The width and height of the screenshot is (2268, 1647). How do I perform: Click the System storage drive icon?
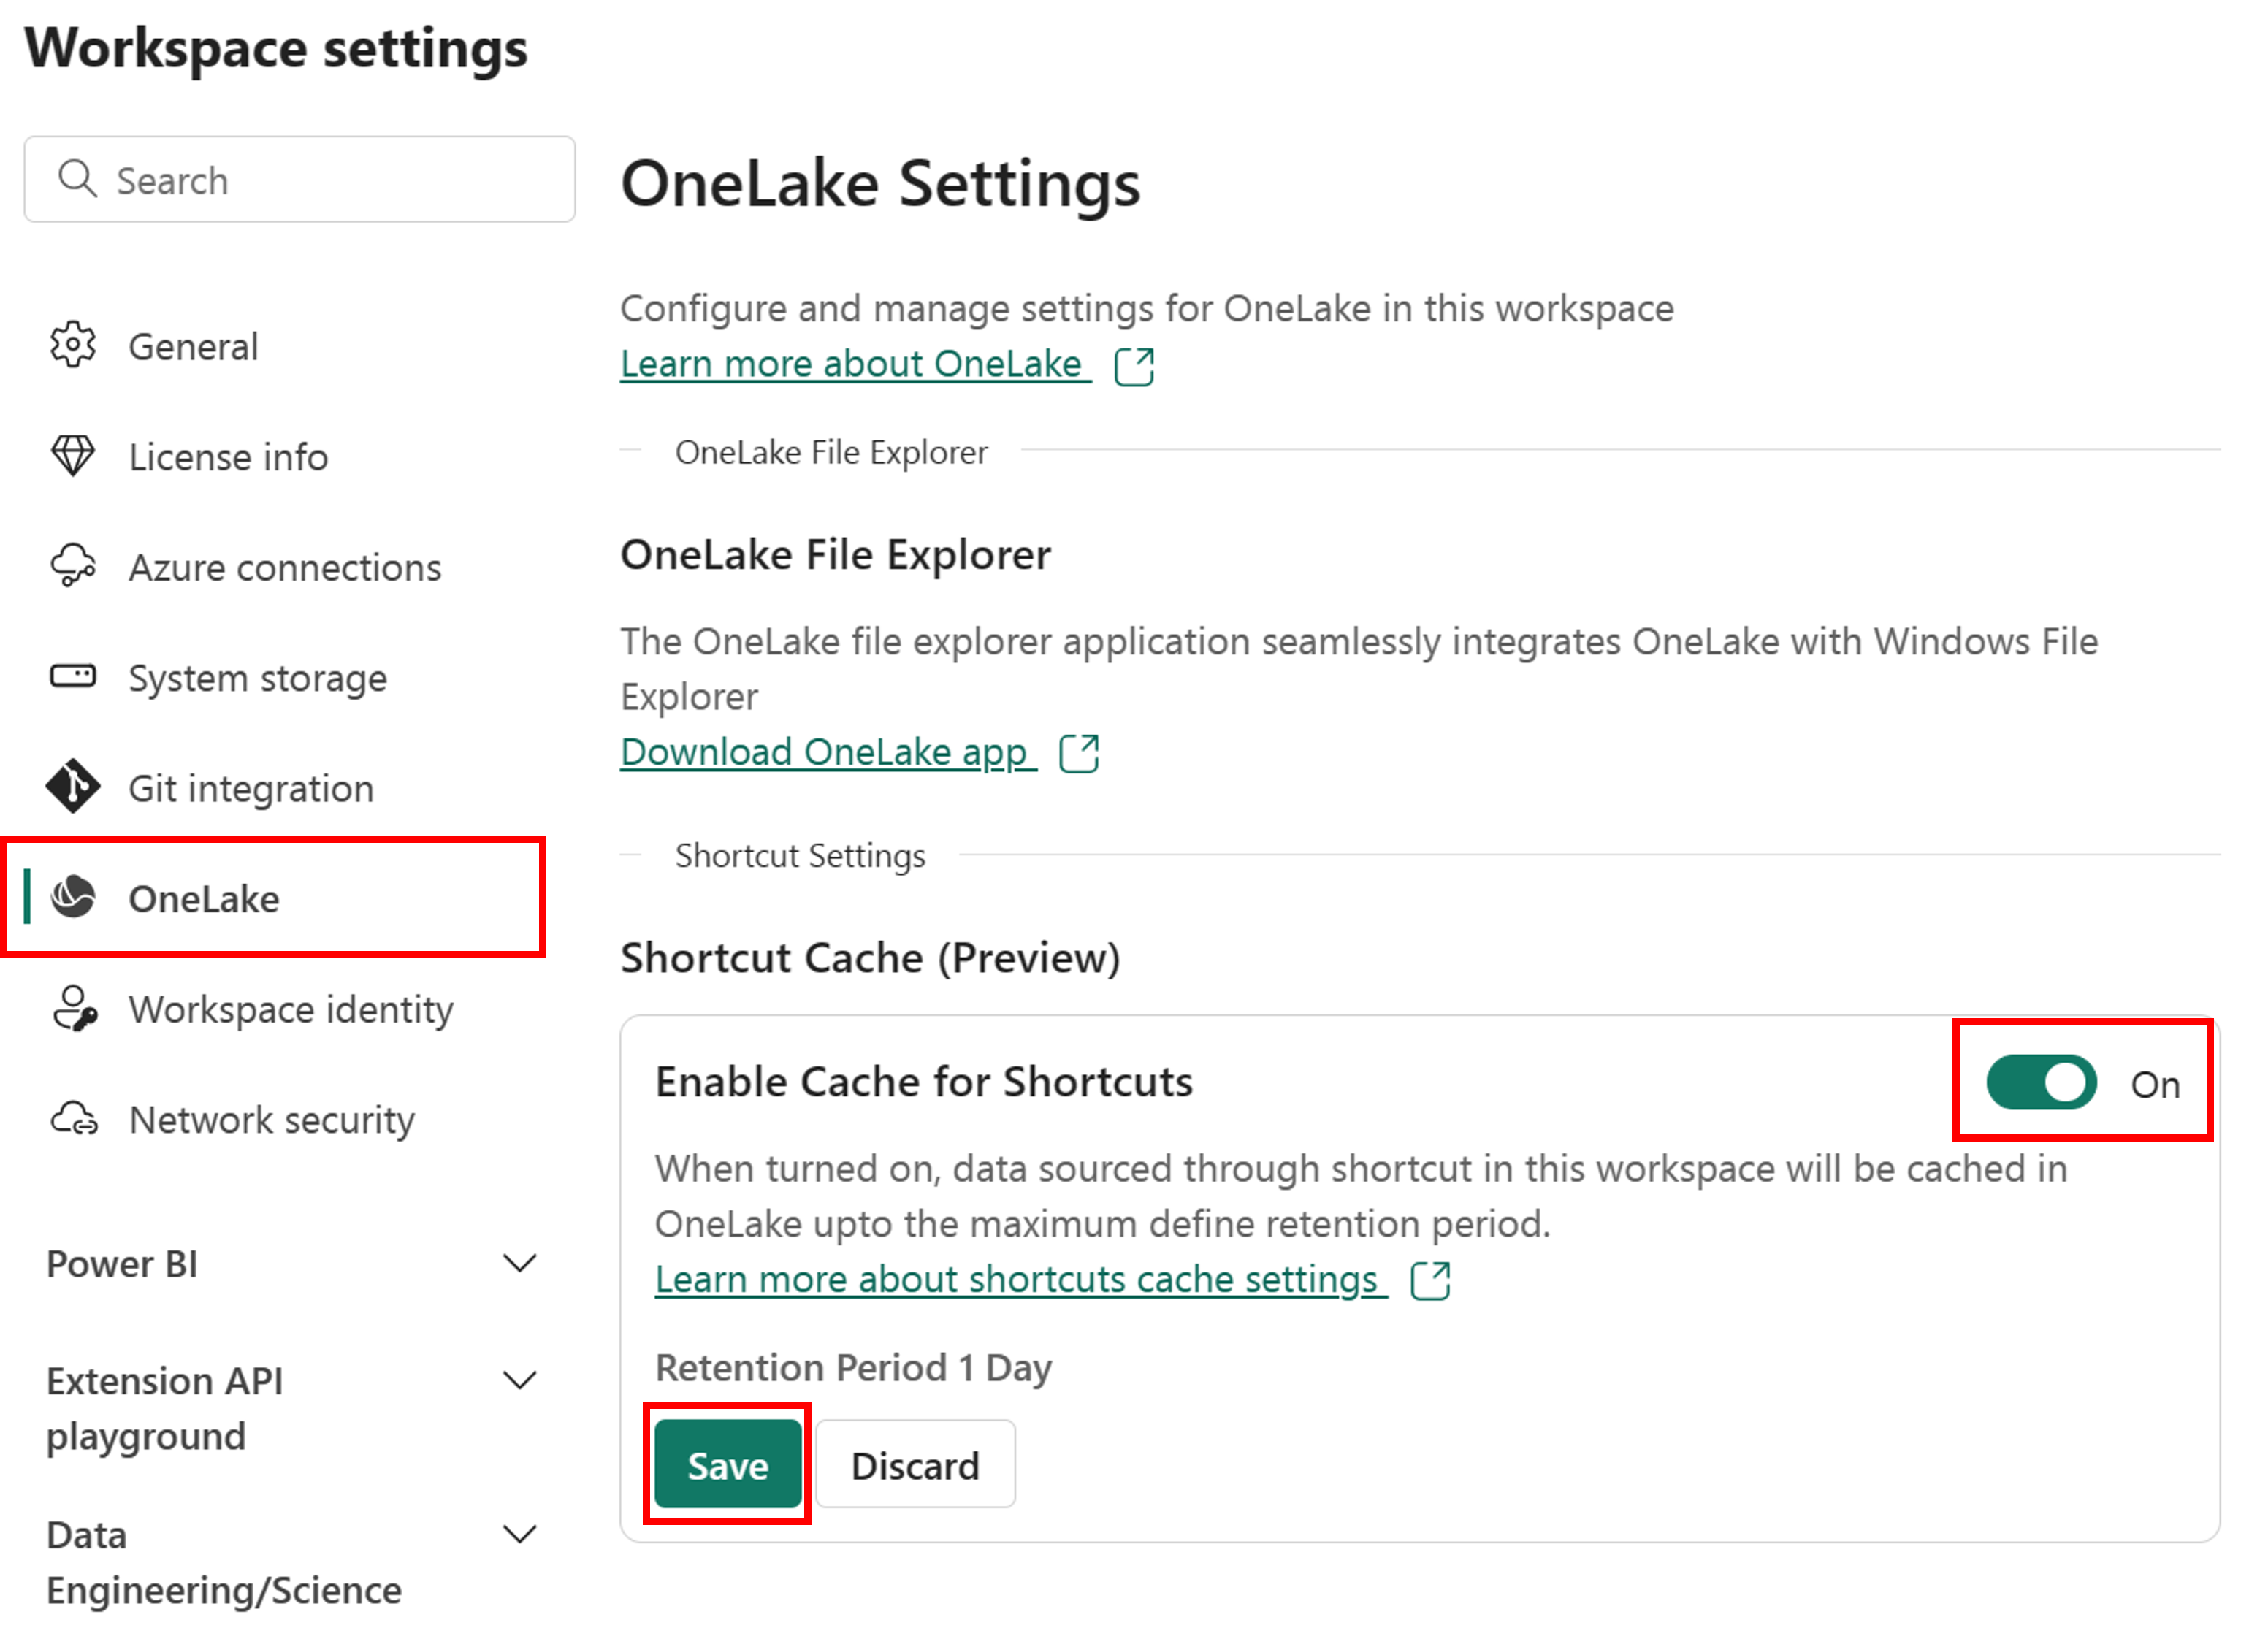[x=73, y=677]
